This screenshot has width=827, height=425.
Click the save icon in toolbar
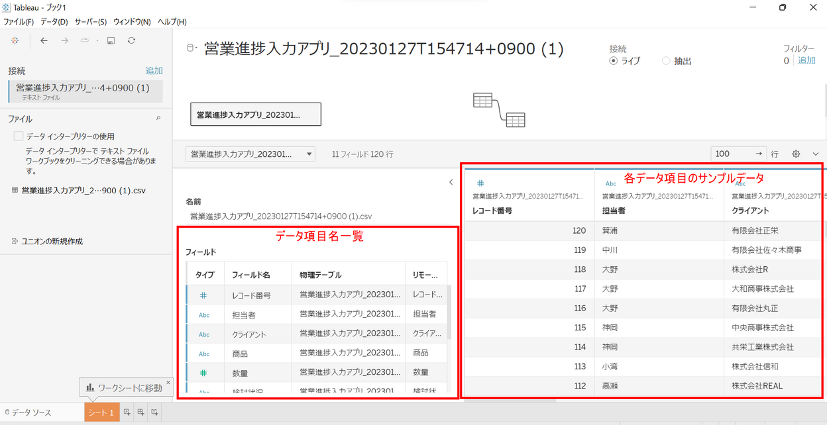(x=111, y=40)
